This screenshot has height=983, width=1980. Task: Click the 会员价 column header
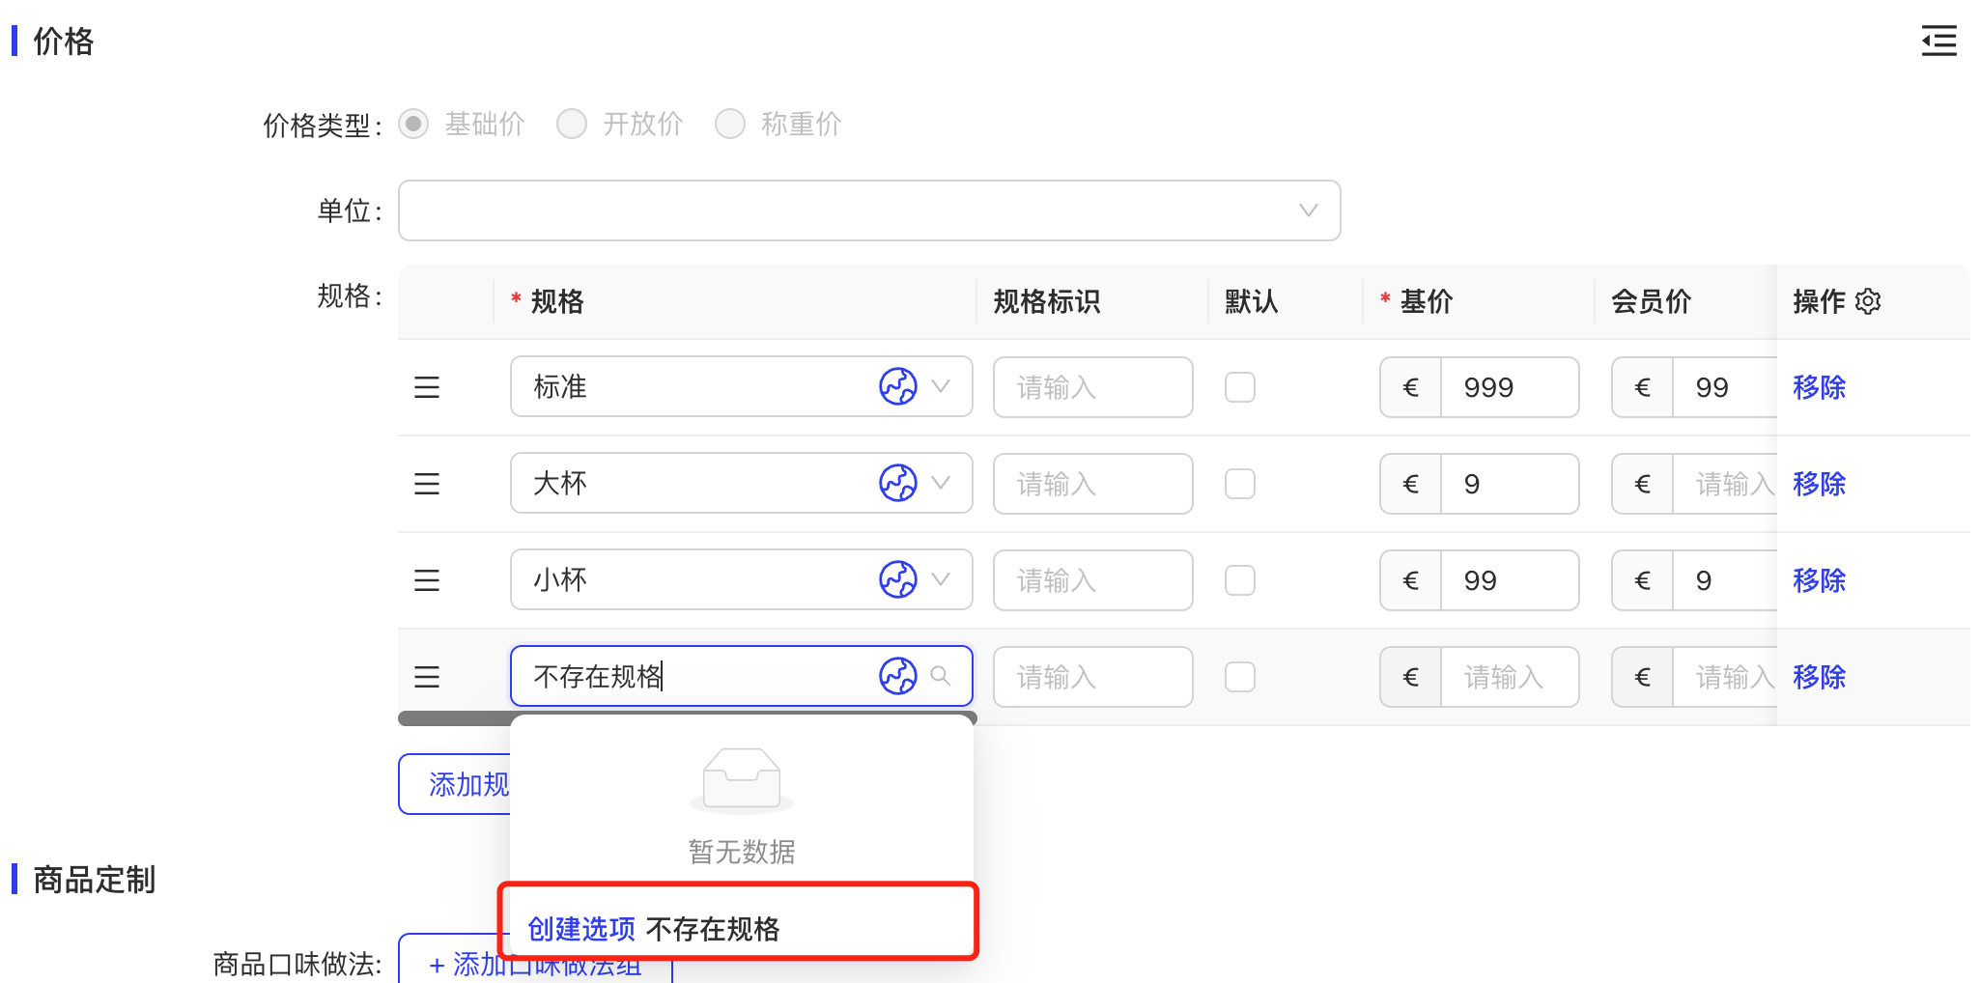pos(1652,301)
